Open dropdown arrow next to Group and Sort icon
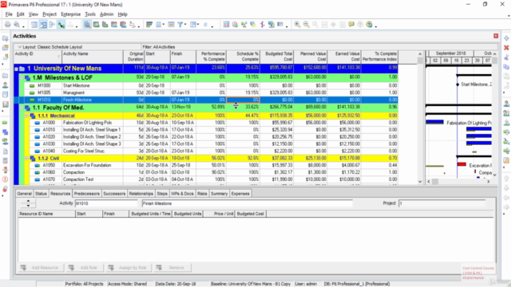This screenshot has width=511, height=287. (x=198, y=25)
